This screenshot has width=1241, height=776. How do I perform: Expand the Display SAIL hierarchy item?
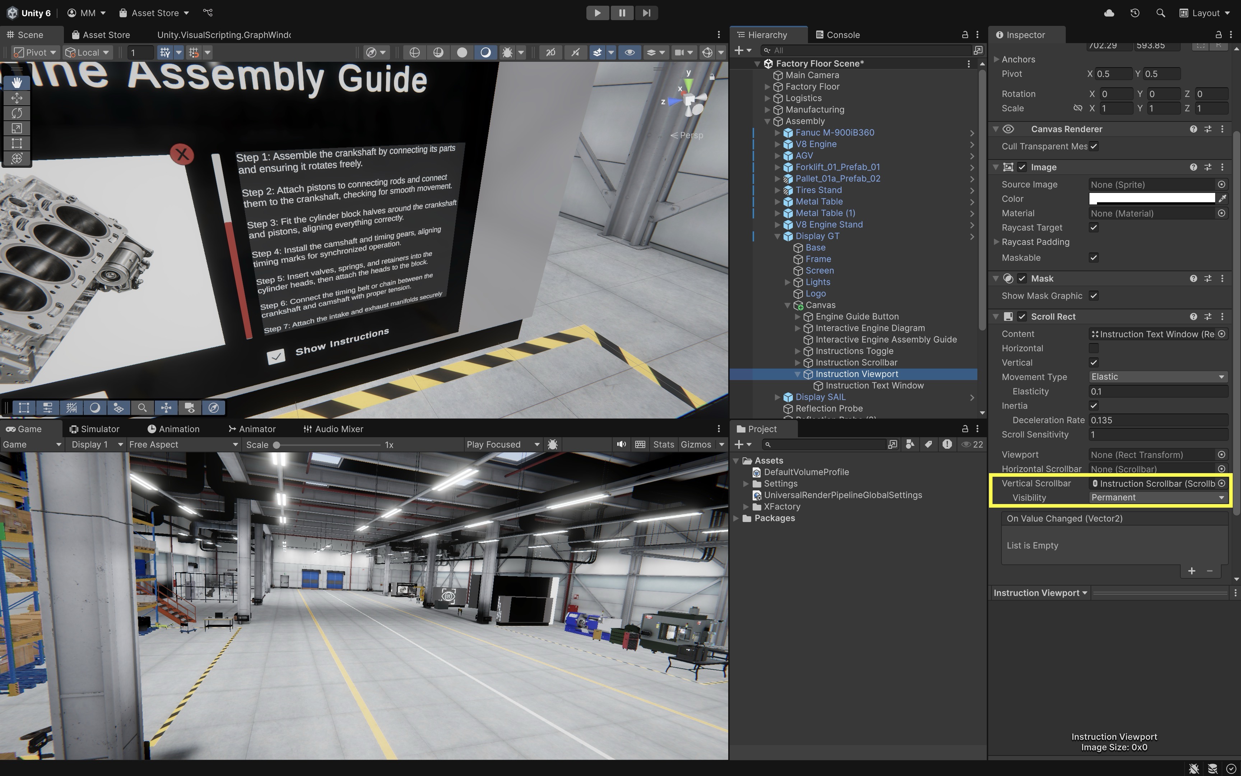(777, 397)
